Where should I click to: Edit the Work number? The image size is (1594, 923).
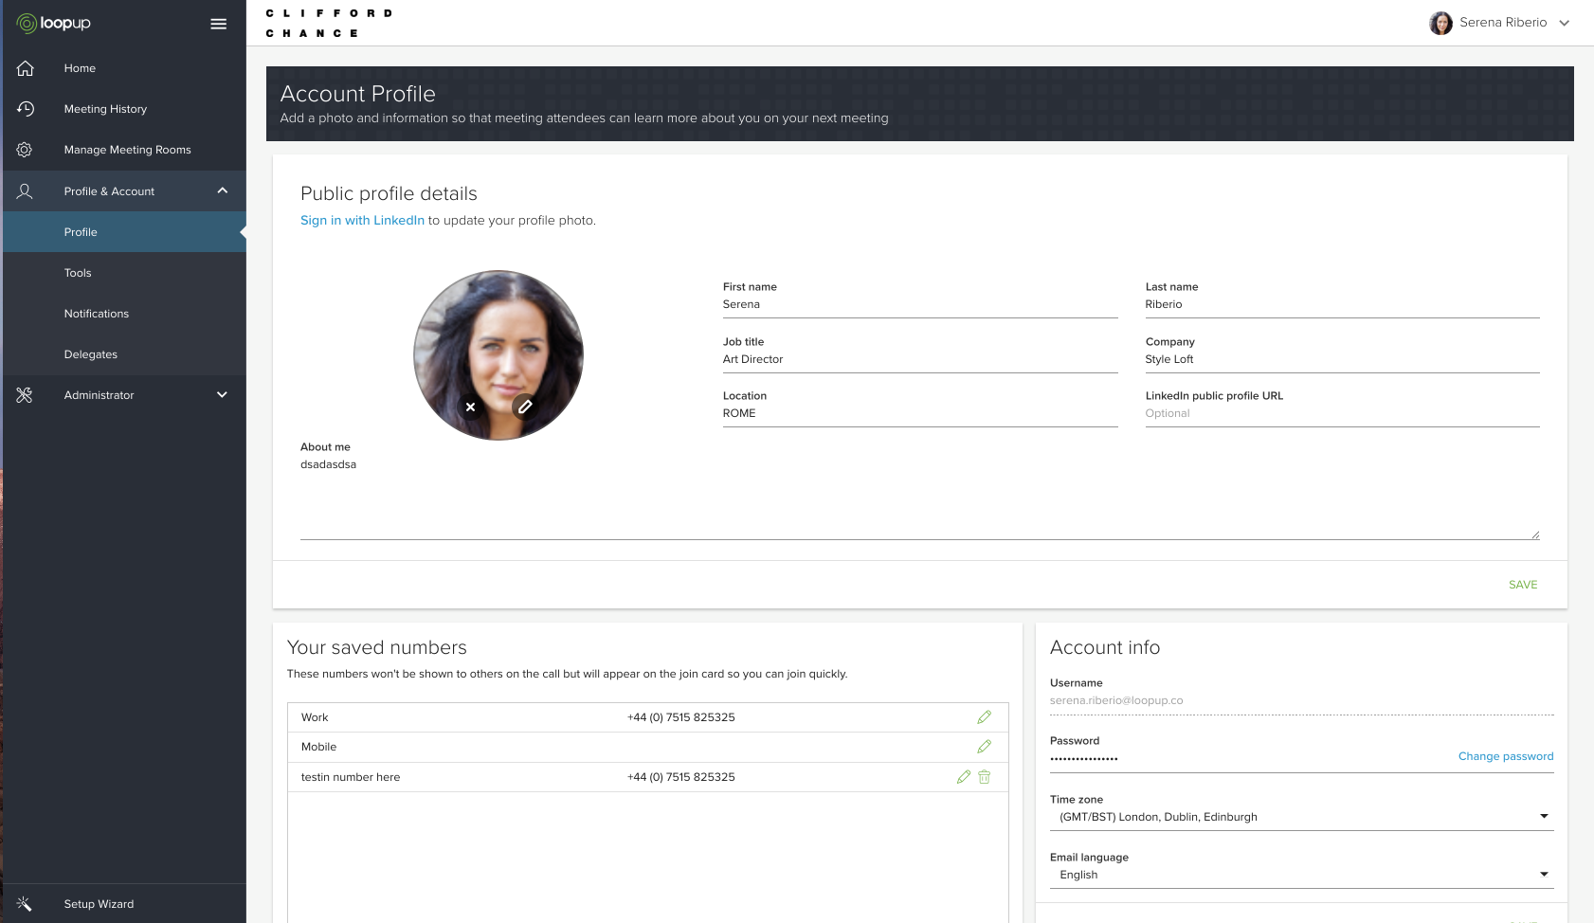tap(984, 717)
